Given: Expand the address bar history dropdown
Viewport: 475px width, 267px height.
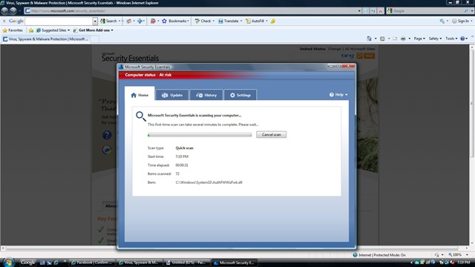Looking at the screenshot, I should [x=359, y=11].
